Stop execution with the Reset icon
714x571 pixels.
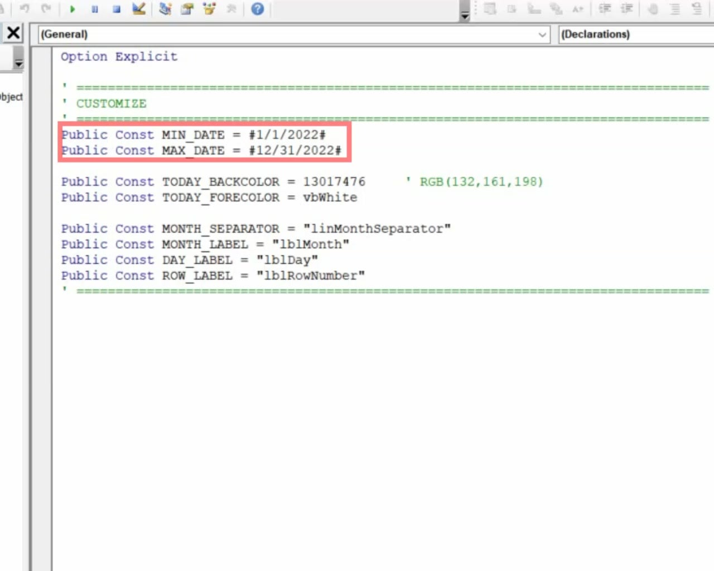click(117, 9)
